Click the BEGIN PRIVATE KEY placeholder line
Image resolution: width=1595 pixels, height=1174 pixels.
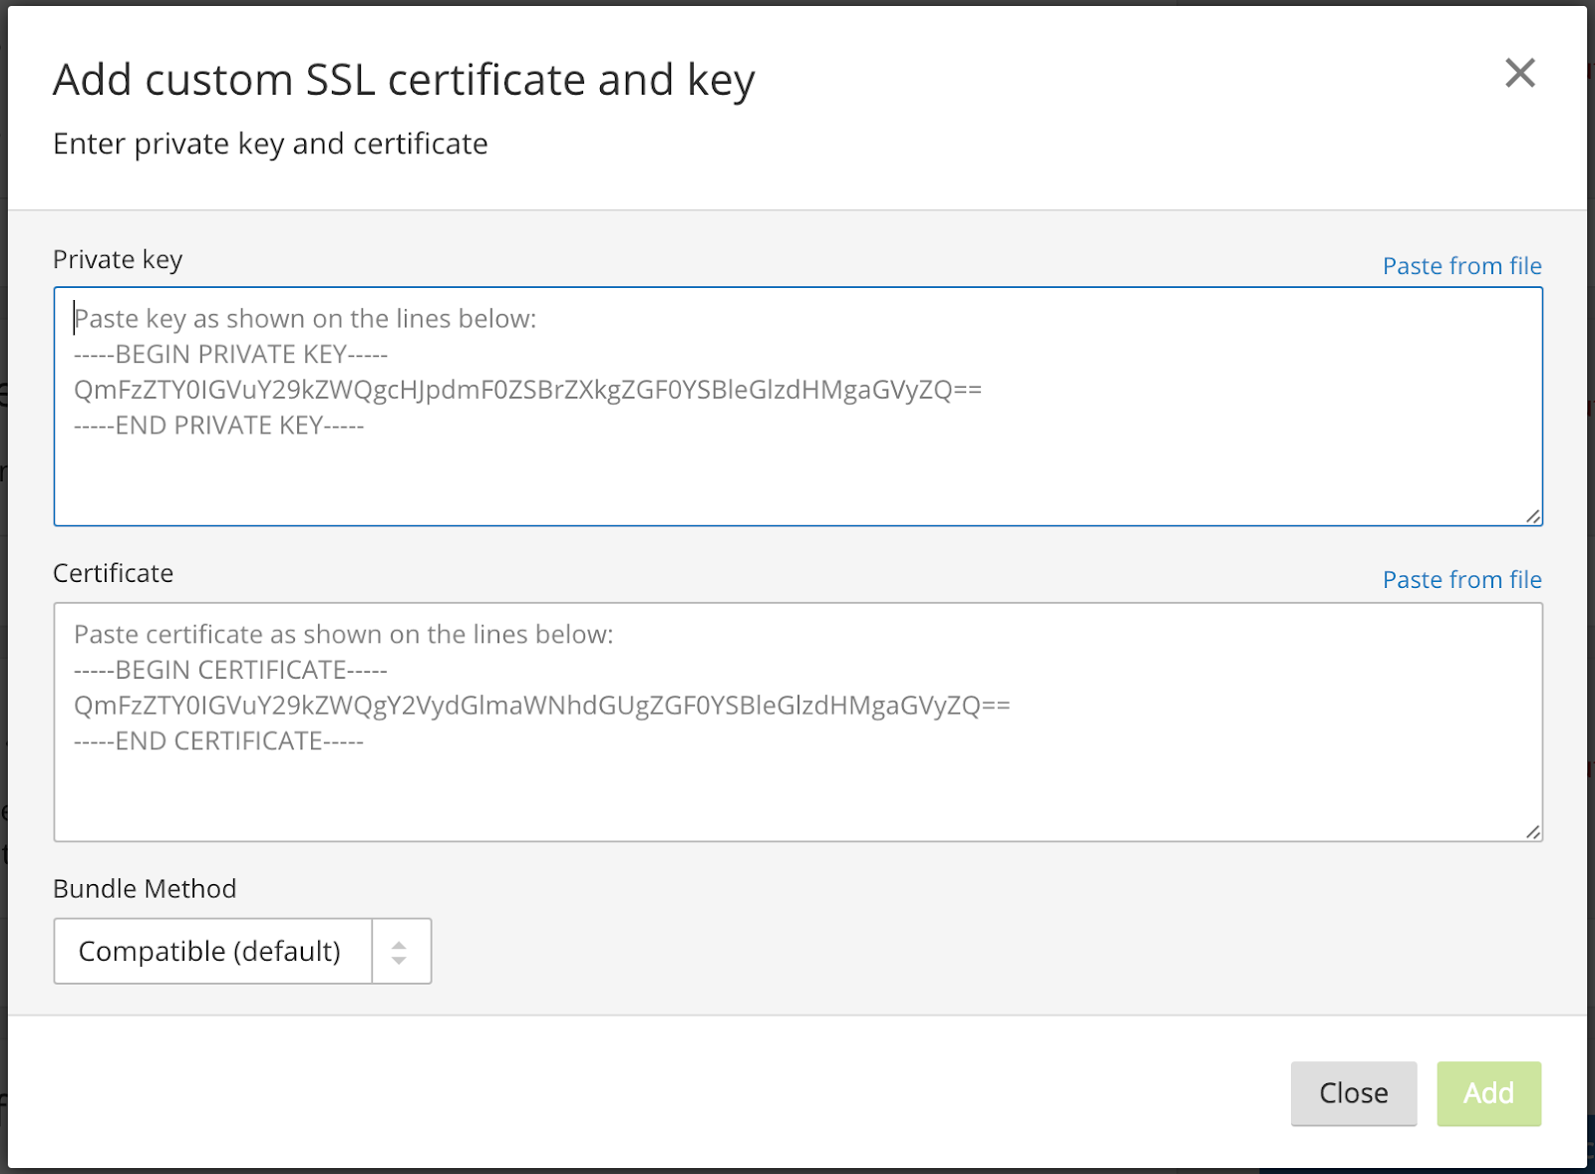pos(230,355)
